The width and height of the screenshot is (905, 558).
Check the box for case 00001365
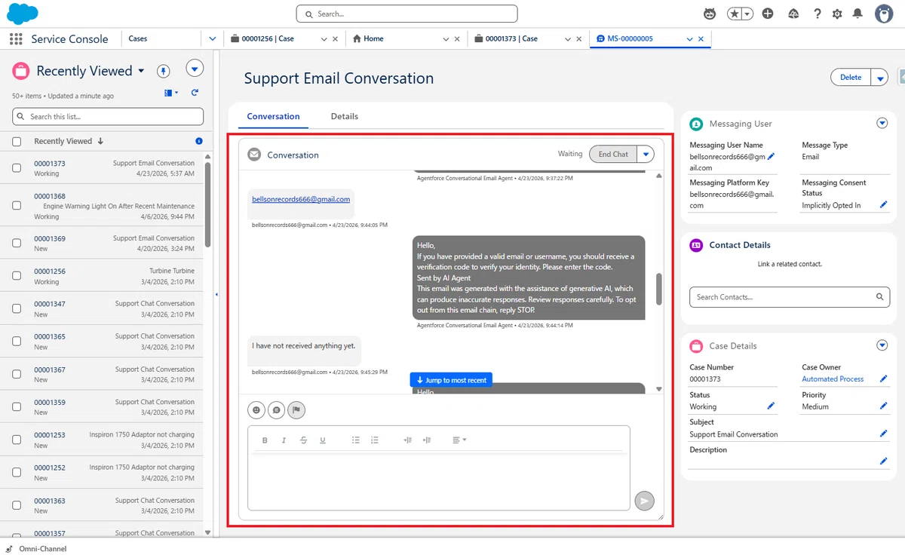tap(17, 342)
